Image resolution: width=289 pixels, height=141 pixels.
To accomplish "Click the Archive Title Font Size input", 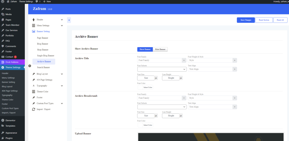I will click(x=146, y=78).
